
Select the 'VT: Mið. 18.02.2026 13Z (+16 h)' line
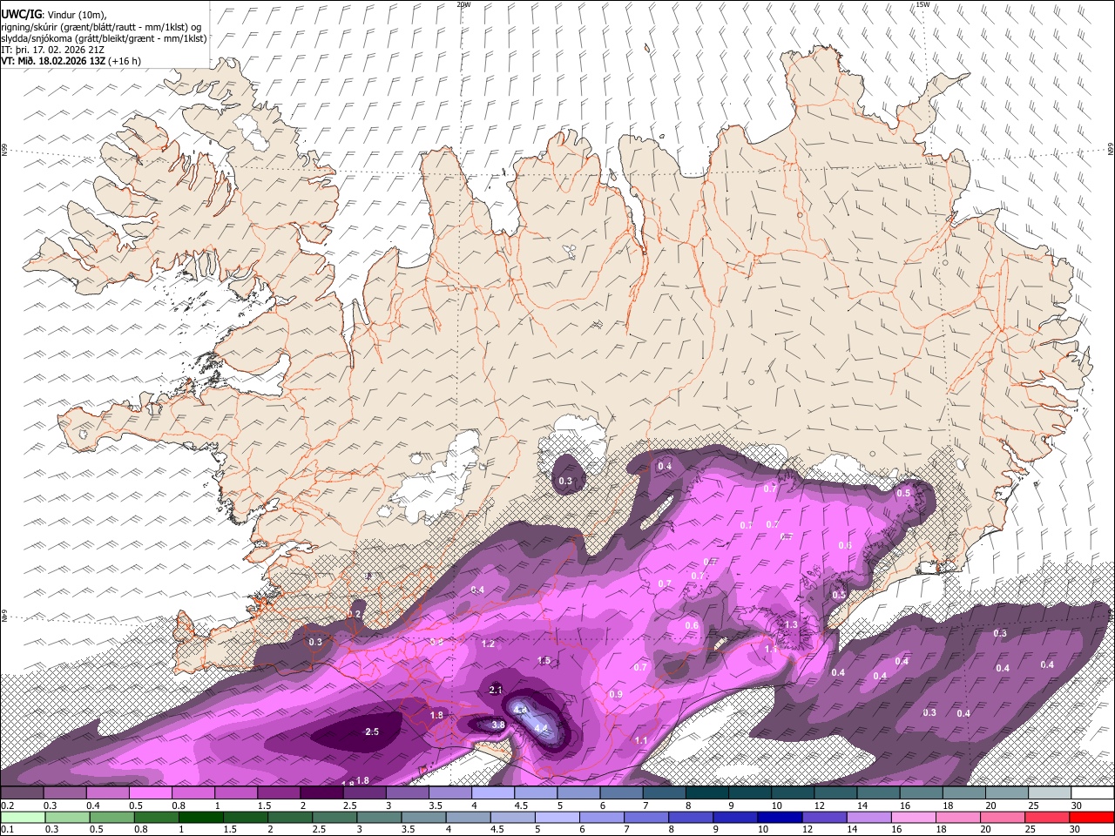coord(71,61)
